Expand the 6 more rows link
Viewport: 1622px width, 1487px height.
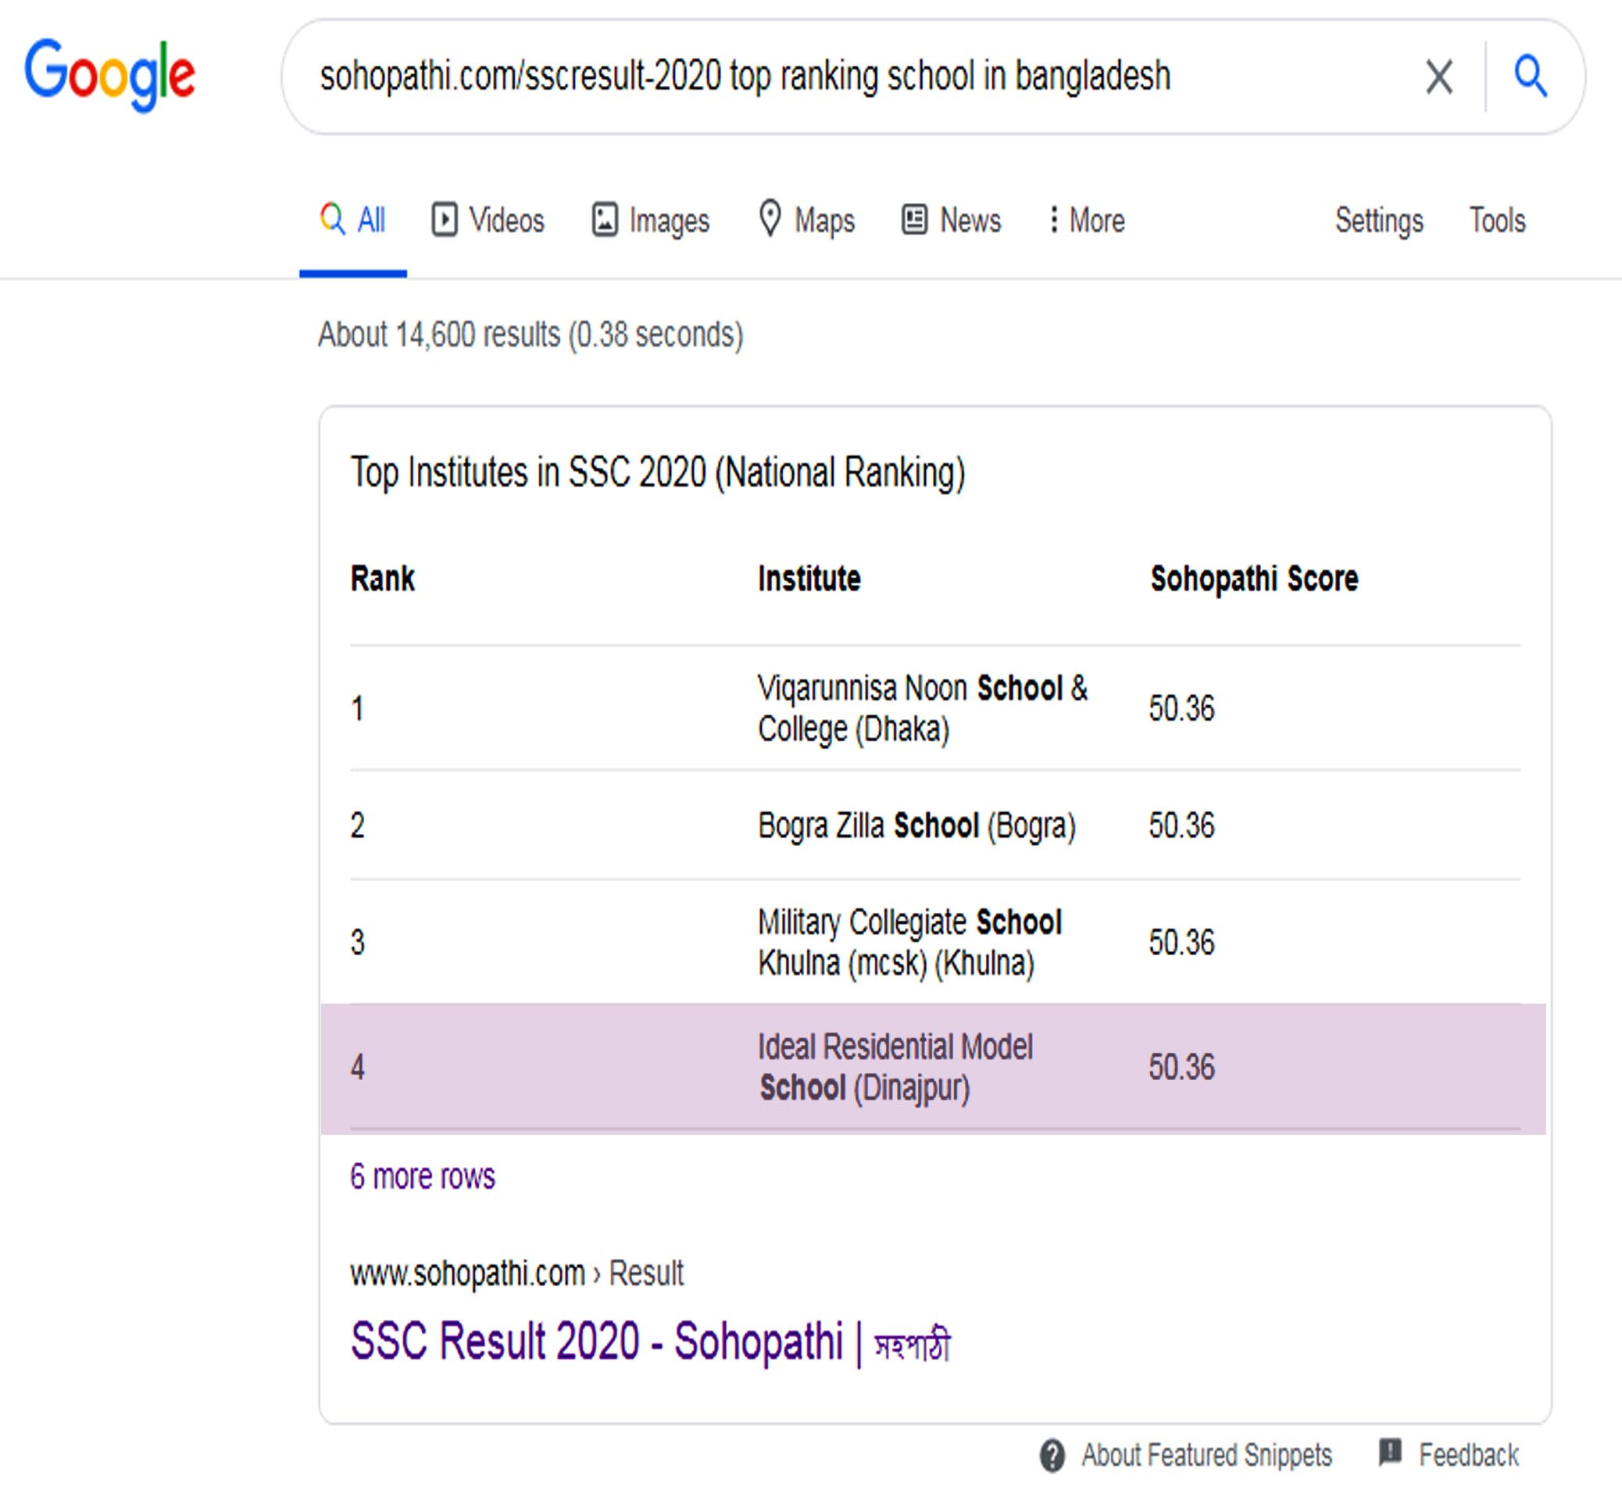point(423,1177)
